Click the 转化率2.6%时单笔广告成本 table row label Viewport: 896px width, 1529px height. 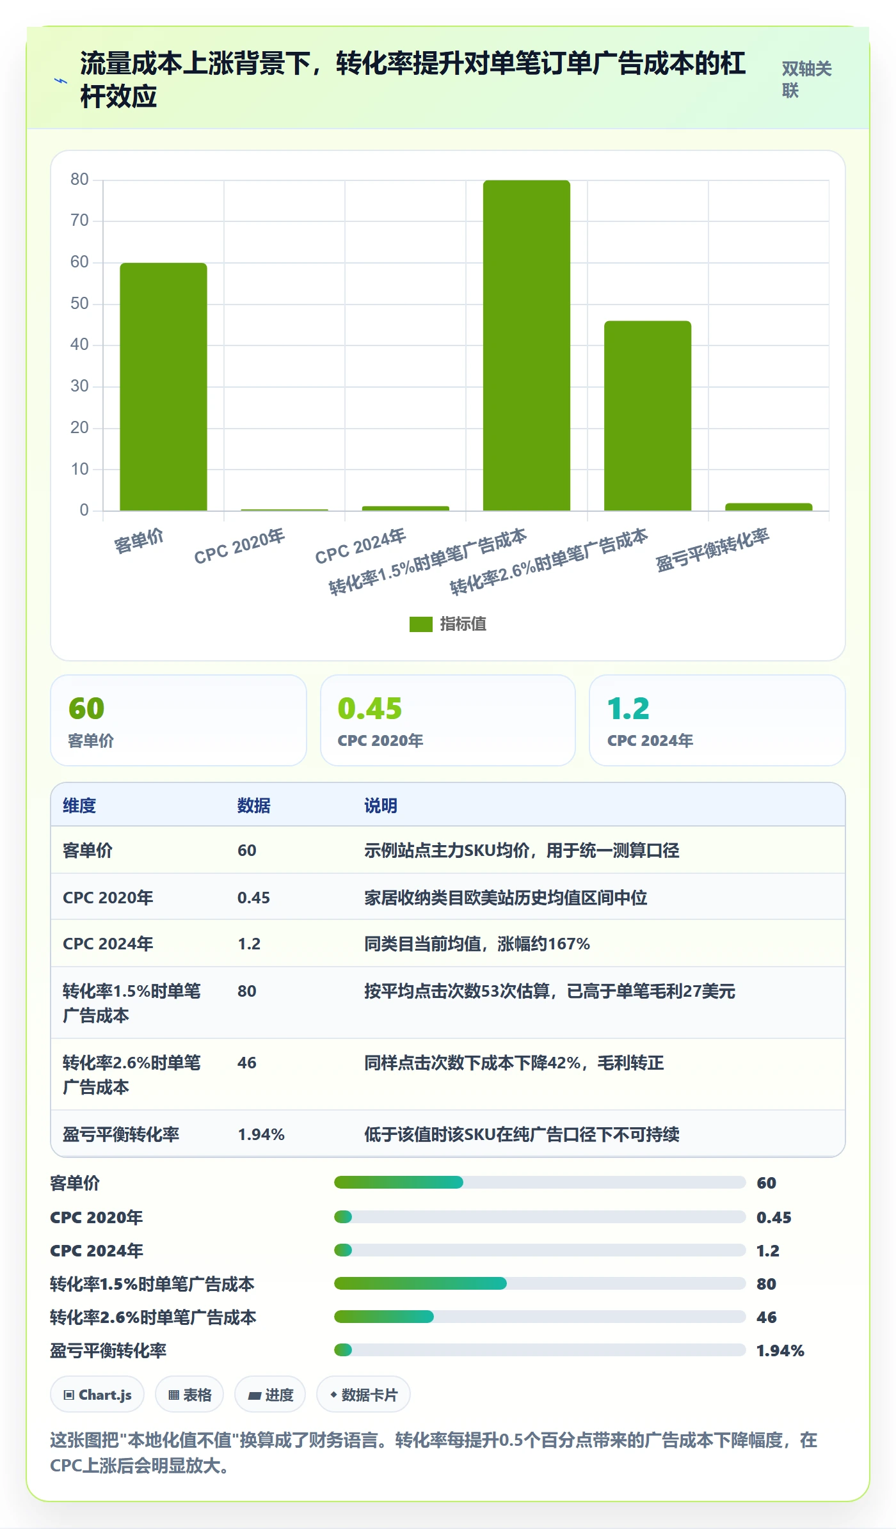pos(131,1075)
